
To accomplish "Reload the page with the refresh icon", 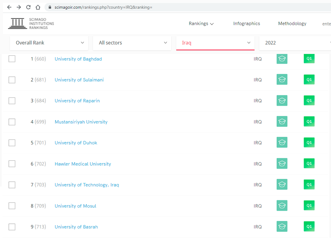I will point(28,7).
